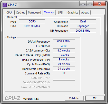Click the CAS# Latency (CL) label

tap(38, 51)
